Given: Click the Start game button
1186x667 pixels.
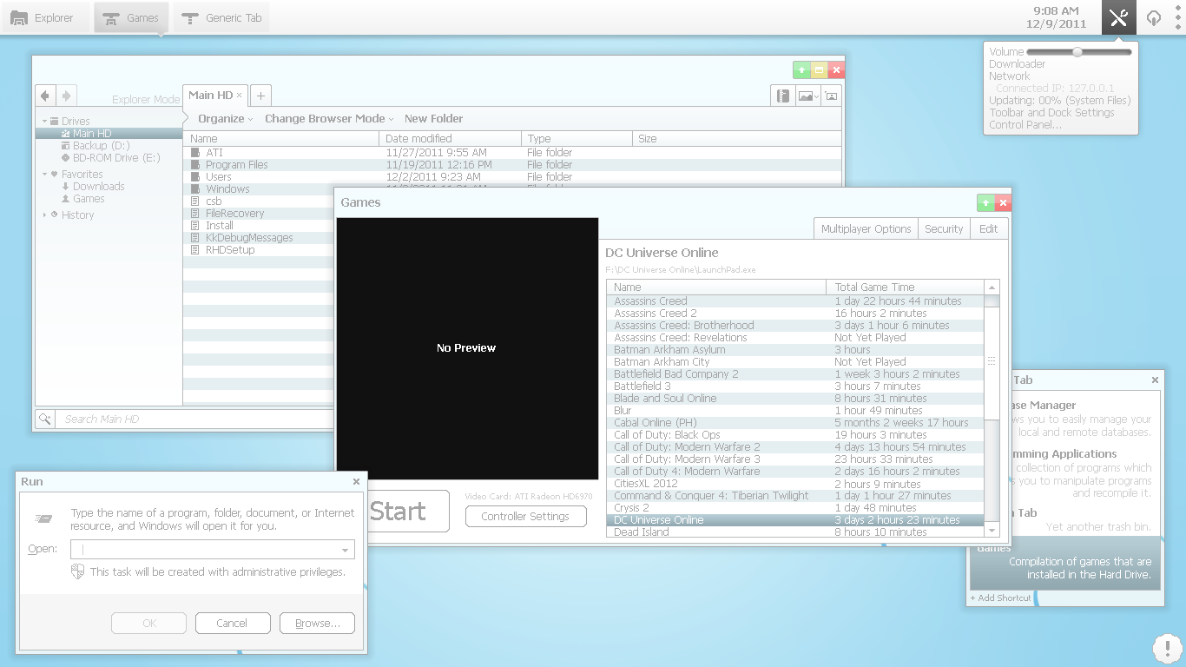Looking at the screenshot, I should point(408,511).
